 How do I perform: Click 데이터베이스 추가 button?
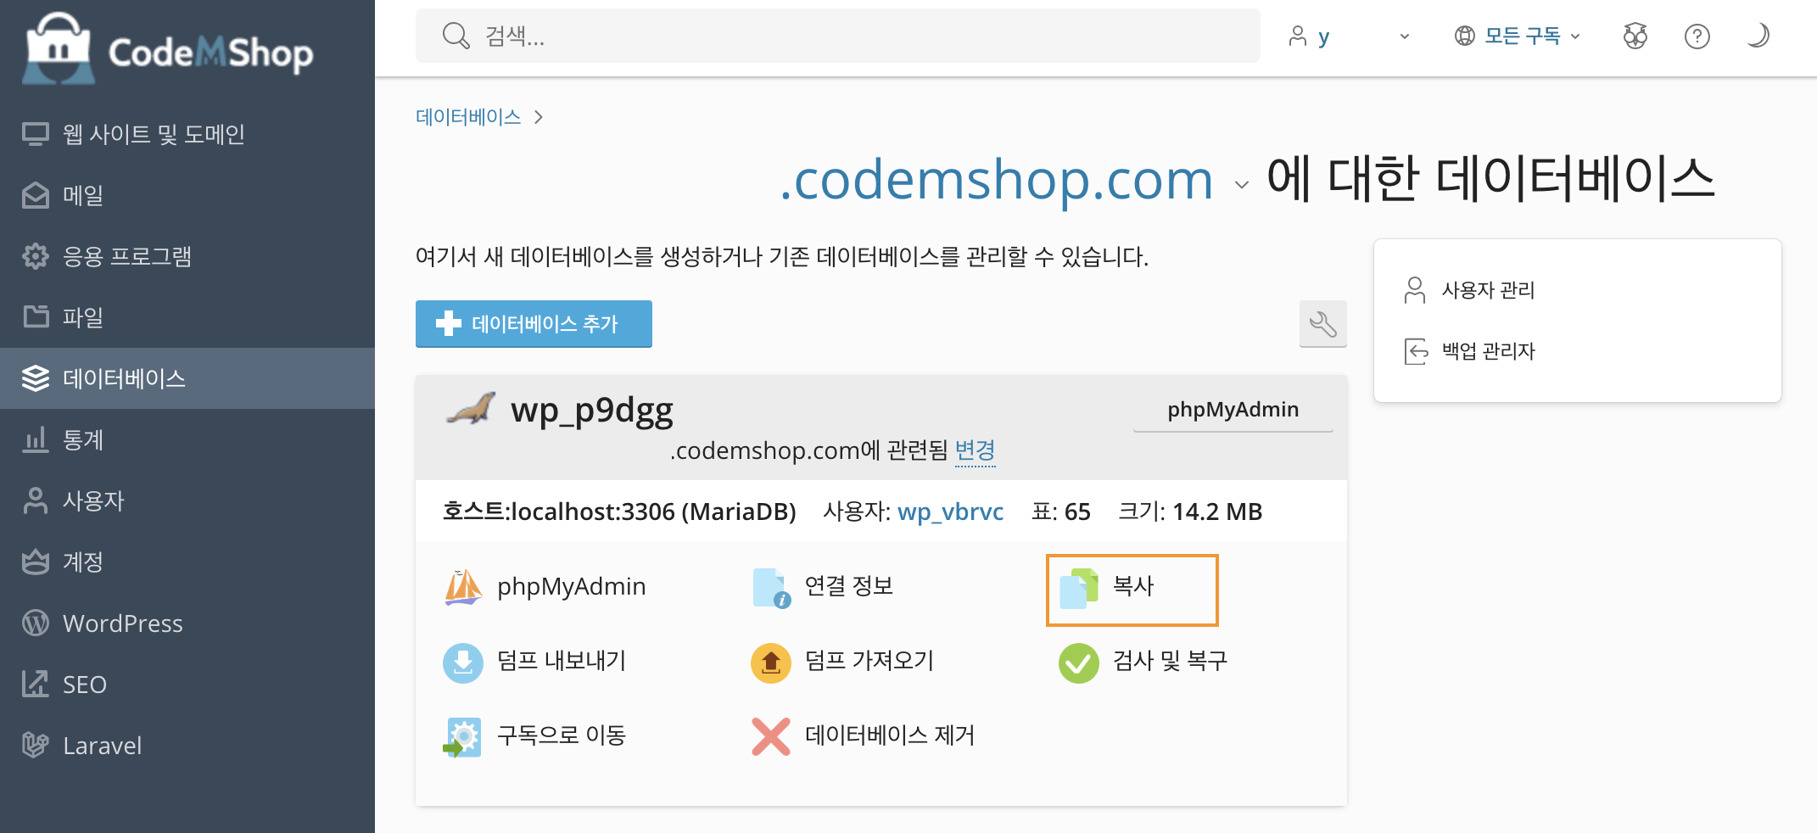coord(534,324)
